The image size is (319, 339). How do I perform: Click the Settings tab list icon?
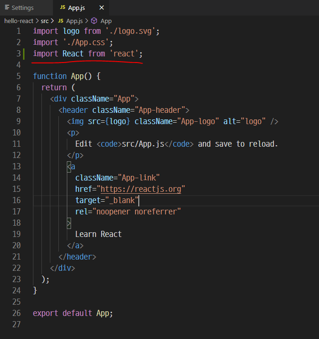click(x=7, y=8)
